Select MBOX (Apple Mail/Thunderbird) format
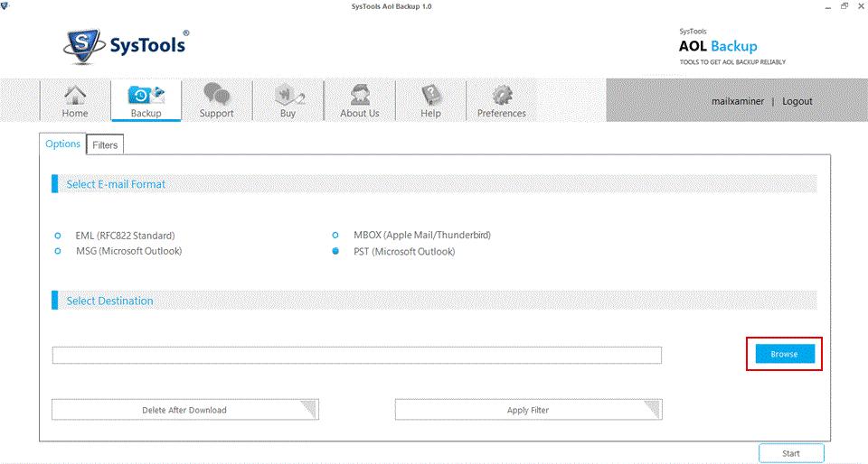The height and width of the screenshot is (464, 868). (x=335, y=236)
